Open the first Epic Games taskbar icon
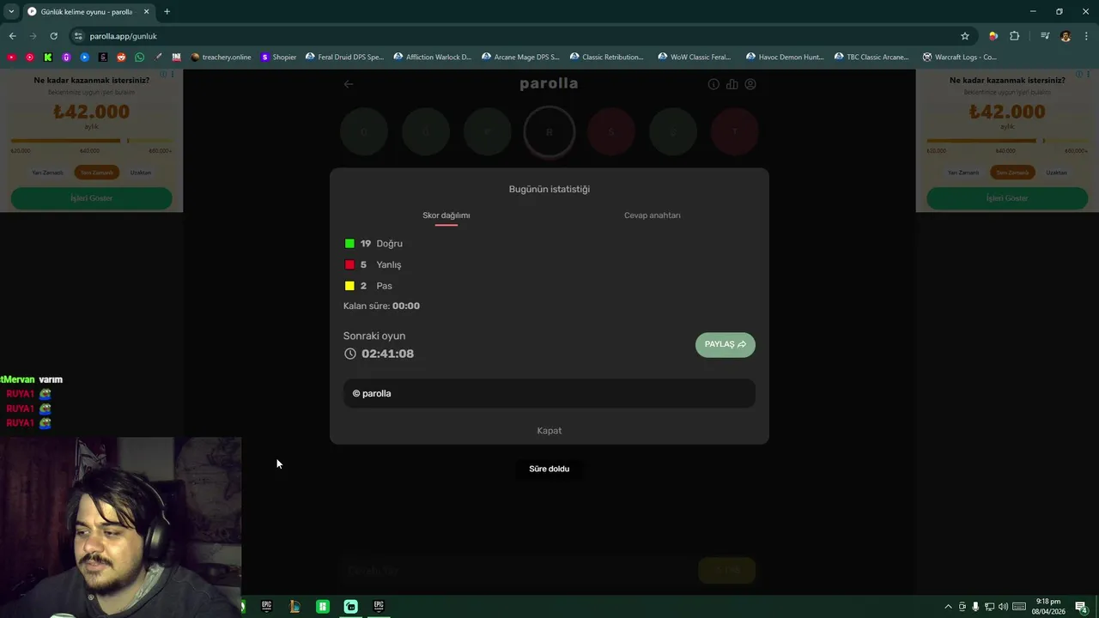1099x618 pixels. (x=267, y=606)
